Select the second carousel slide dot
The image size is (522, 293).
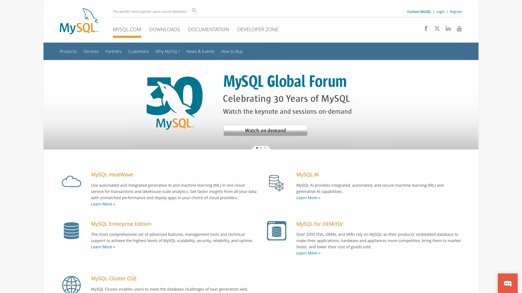tap(261, 148)
